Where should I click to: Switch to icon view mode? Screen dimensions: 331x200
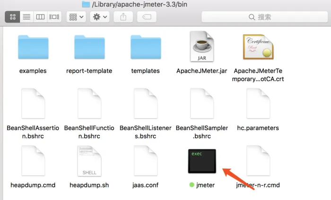click(12, 17)
